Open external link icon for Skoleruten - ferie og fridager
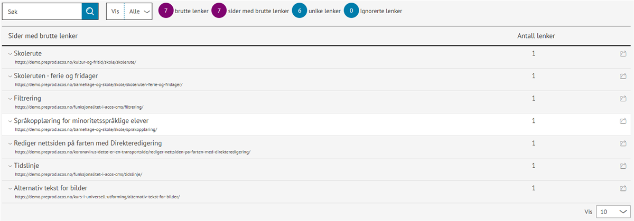Screen dimensions: 634x221 623,76
